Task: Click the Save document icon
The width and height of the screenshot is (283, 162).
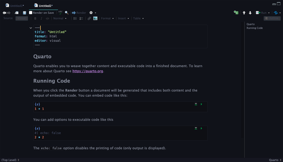Action: coord(24,13)
